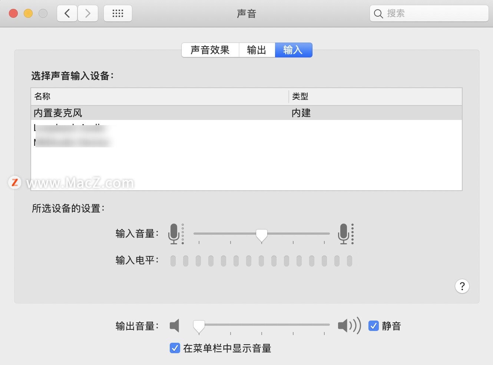
Task: Click the forward navigation arrow
Action: click(x=88, y=13)
